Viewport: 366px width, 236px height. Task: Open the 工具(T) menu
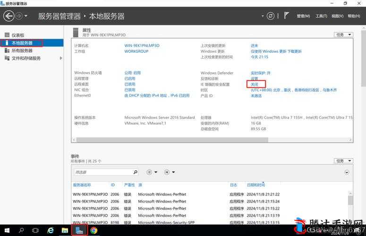pyautogui.click(x=321, y=16)
